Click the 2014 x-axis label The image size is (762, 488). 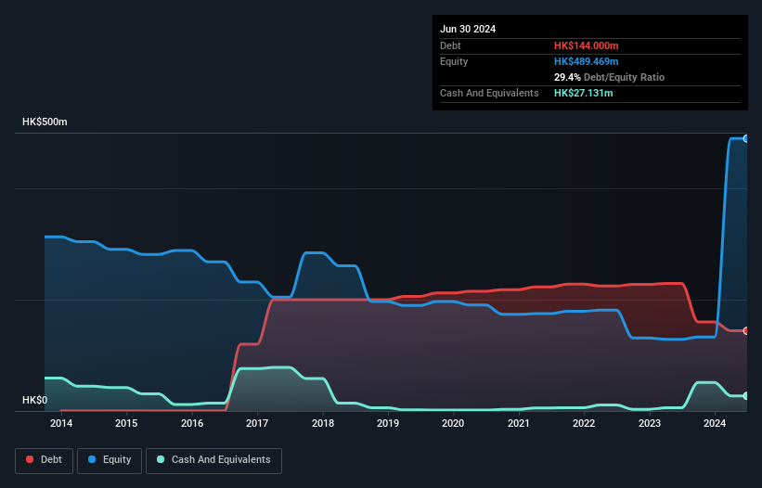click(61, 423)
